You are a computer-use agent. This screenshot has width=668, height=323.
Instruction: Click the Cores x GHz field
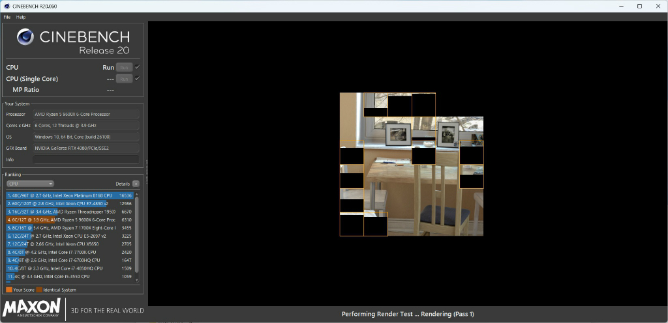[x=86, y=126]
